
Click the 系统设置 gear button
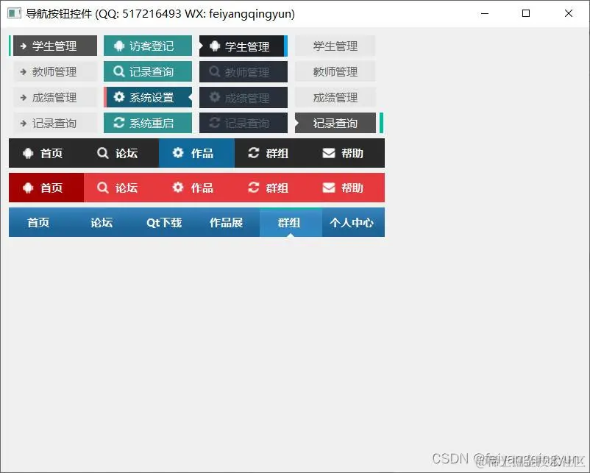[x=147, y=97]
